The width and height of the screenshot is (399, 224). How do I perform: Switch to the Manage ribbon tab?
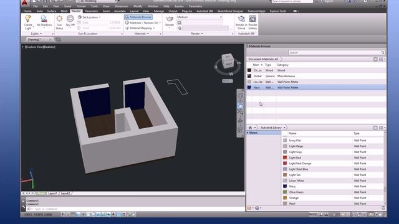pos(159,11)
